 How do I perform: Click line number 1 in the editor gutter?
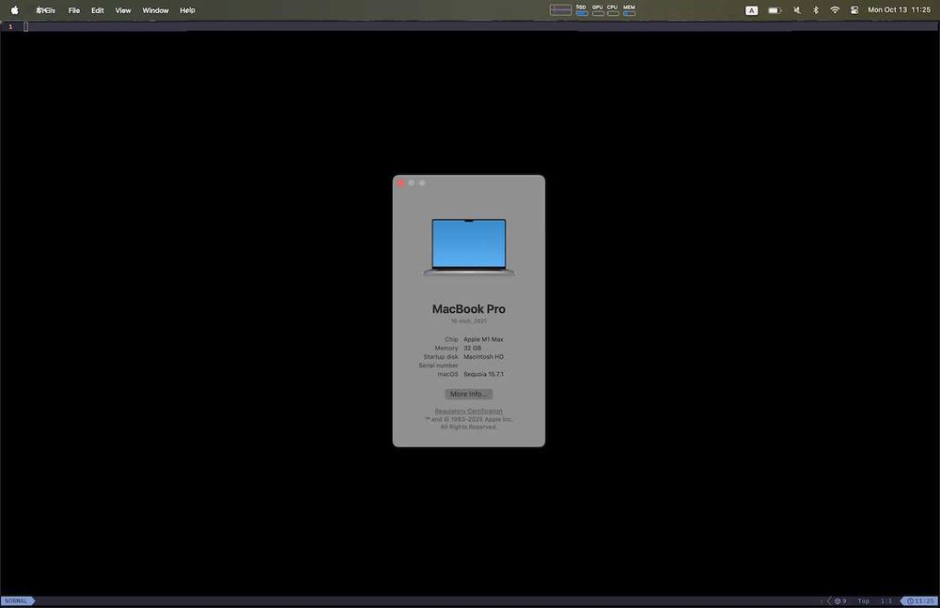10,26
